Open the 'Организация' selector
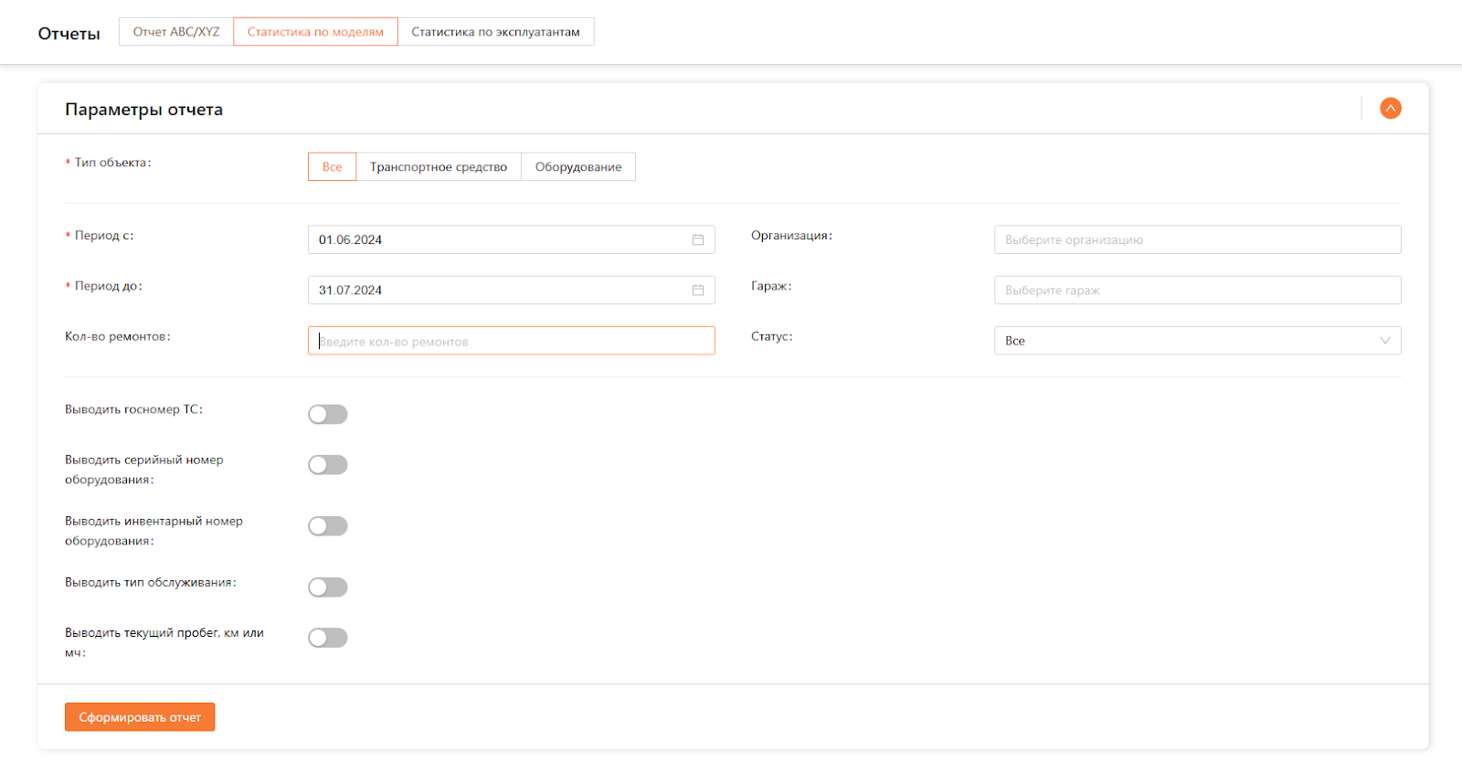This screenshot has height=762, width=1462. click(1196, 239)
